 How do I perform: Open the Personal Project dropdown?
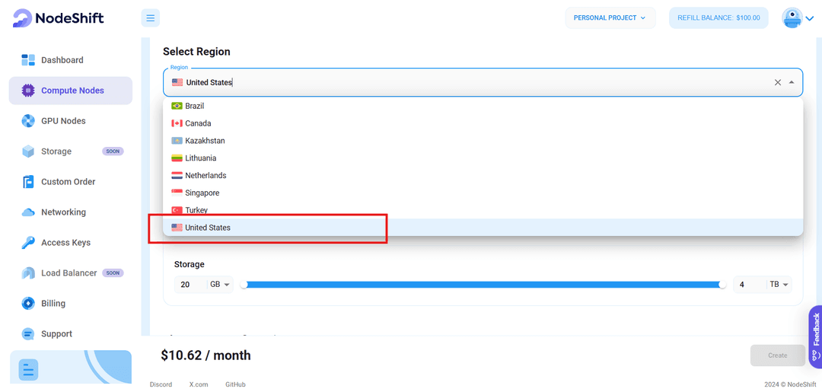tap(610, 18)
